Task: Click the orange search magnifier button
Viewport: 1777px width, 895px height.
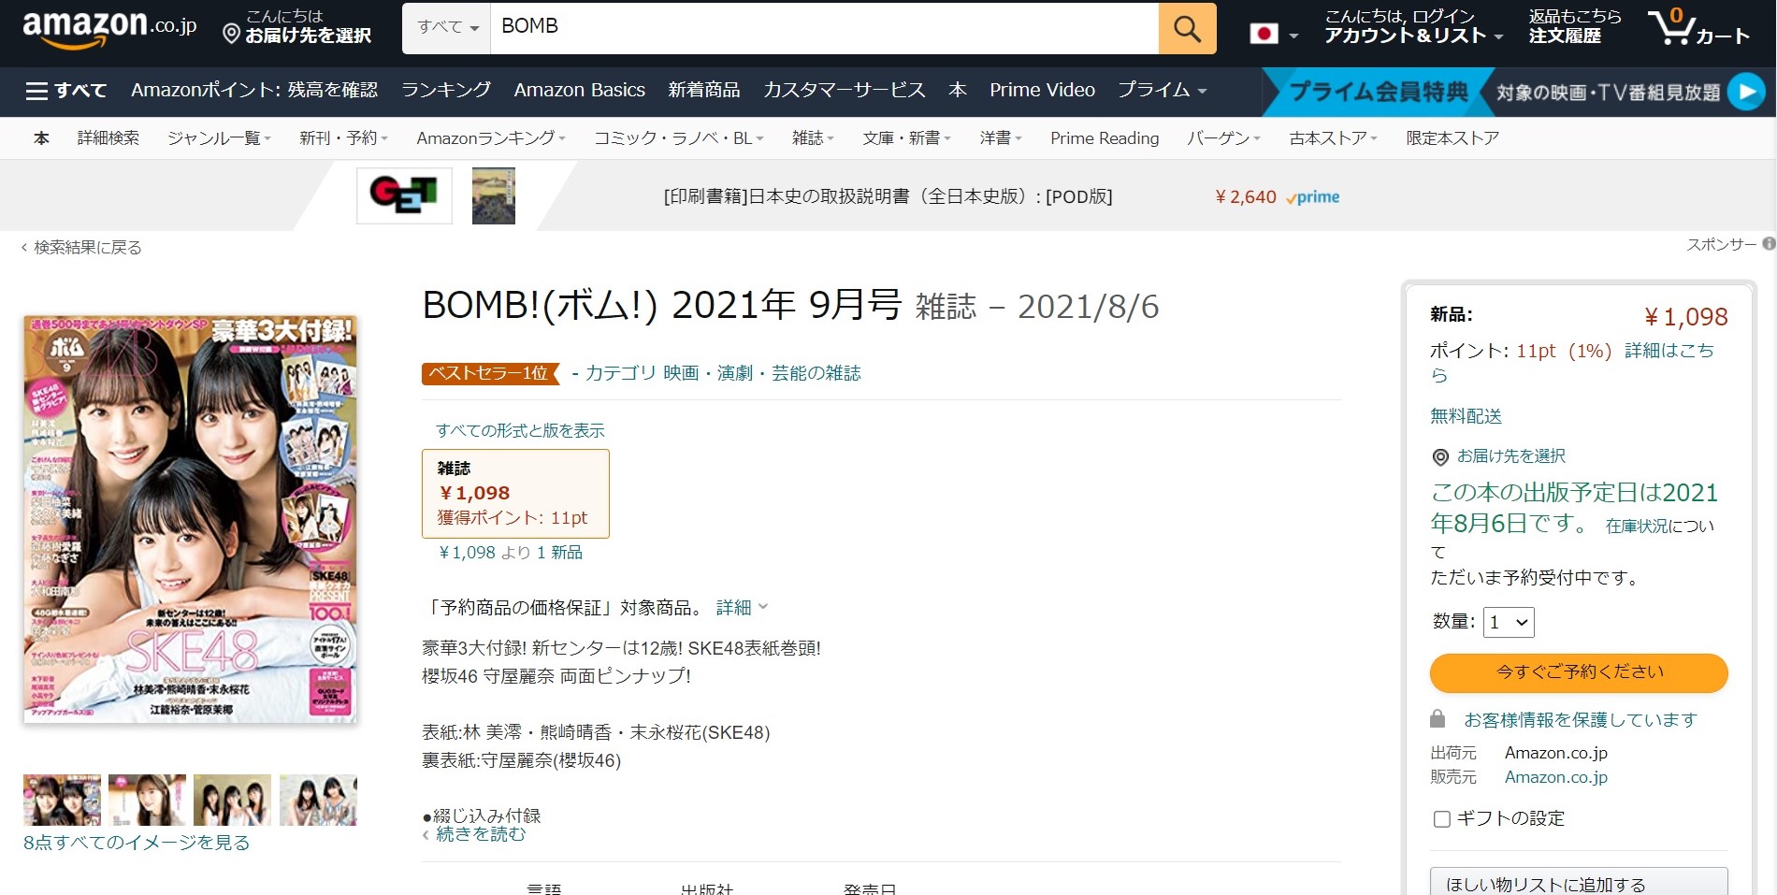Action: pos(1187,28)
